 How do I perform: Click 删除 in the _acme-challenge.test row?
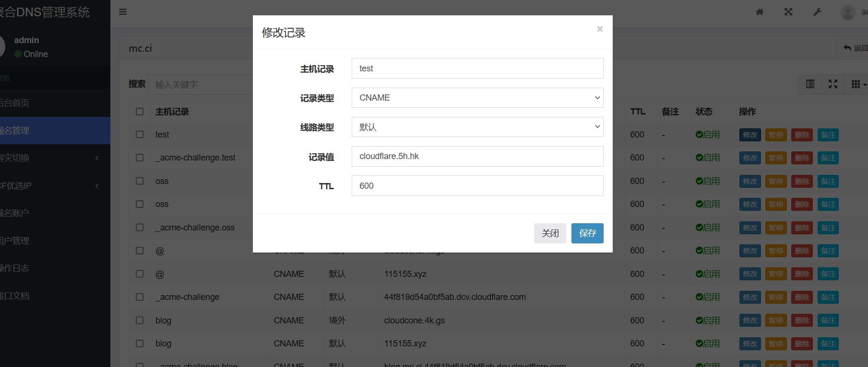pos(802,158)
